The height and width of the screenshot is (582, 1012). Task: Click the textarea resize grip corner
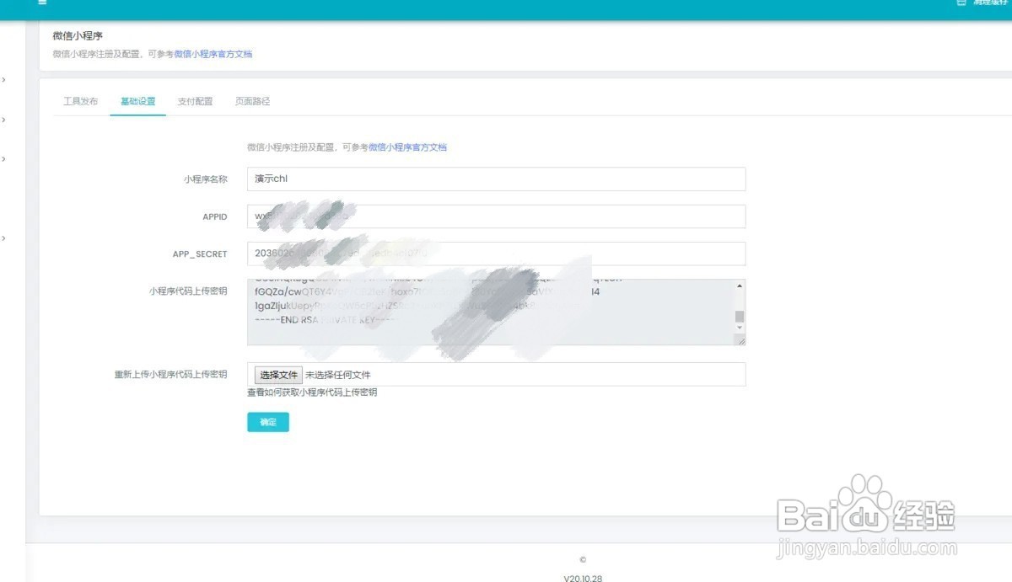pos(740,339)
